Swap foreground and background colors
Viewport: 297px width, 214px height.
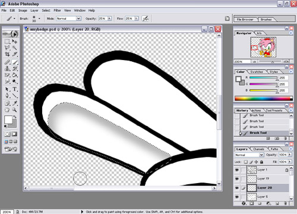tap(15, 117)
